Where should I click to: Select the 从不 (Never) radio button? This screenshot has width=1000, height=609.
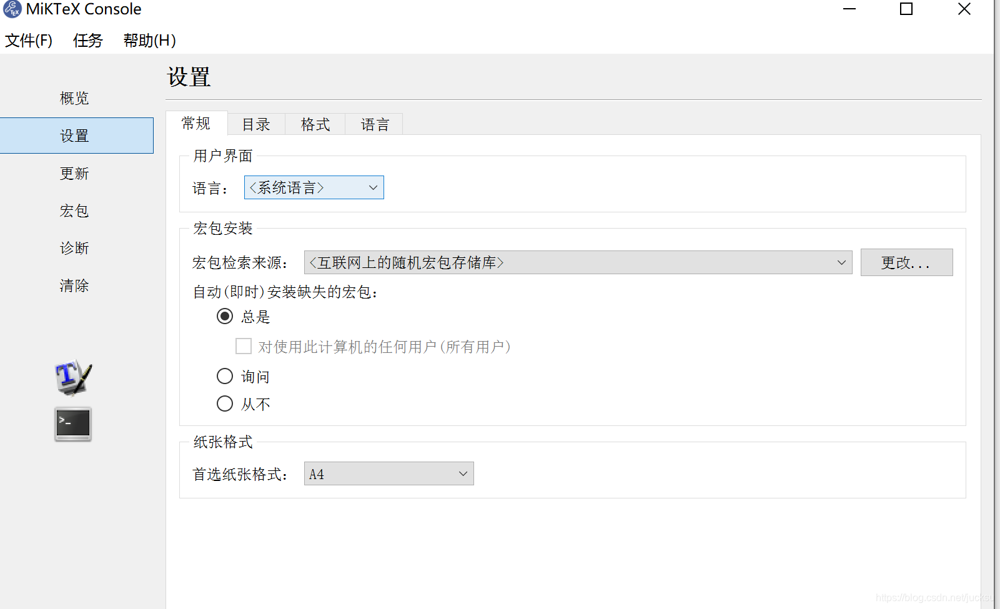(225, 404)
